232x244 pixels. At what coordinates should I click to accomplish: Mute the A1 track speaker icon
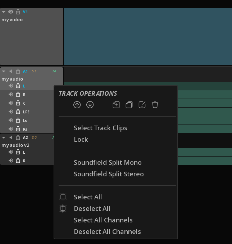click(11, 71)
